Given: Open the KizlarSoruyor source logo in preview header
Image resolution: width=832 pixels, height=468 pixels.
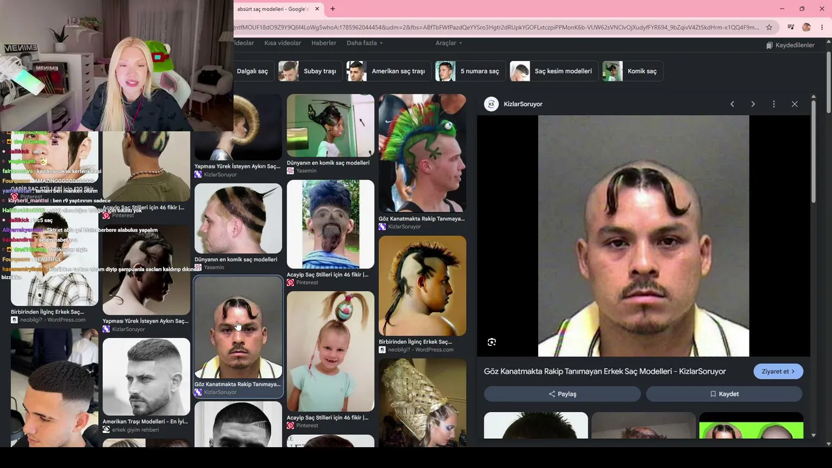Looking at the screenshot, I should pos(491,104).
